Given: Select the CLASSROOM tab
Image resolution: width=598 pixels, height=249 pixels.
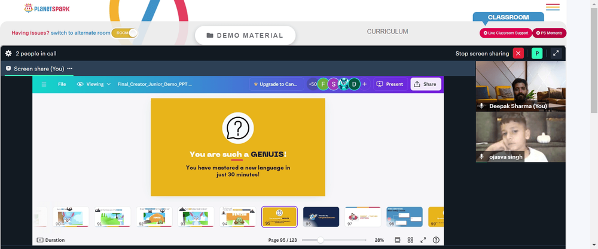Looking at the screenshot, I should [508, 17].
